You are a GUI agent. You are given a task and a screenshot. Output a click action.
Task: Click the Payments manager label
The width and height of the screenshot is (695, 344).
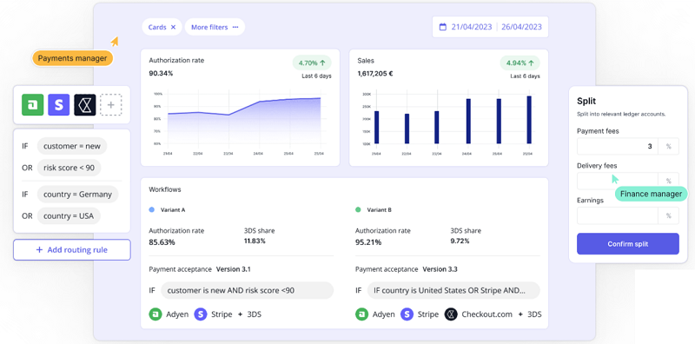point(72,58)
